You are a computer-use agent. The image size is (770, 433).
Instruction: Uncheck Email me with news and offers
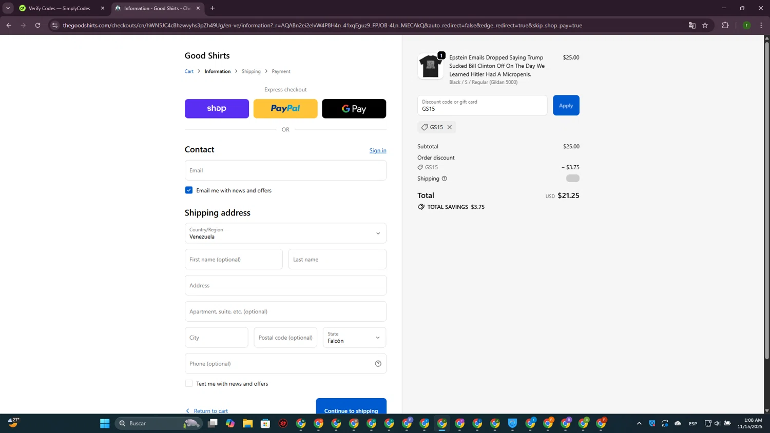189,190
